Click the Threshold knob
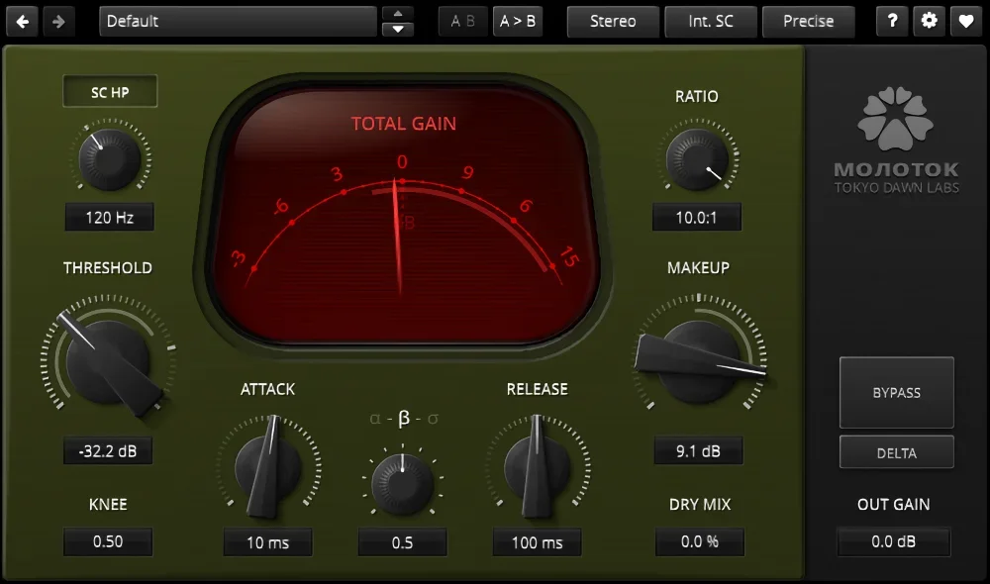Image resolution: width=990 pixels, height=584 pixels. click(x=108, y=360)
